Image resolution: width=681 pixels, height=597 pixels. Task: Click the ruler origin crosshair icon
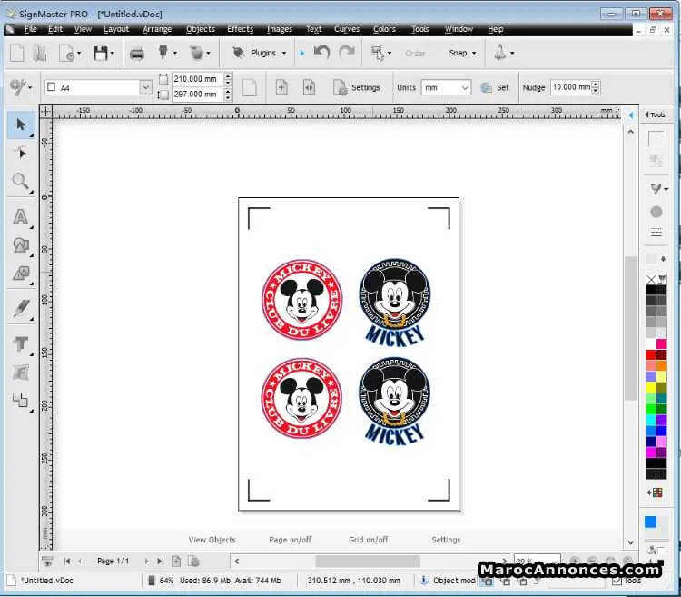(x=45, y=111)
